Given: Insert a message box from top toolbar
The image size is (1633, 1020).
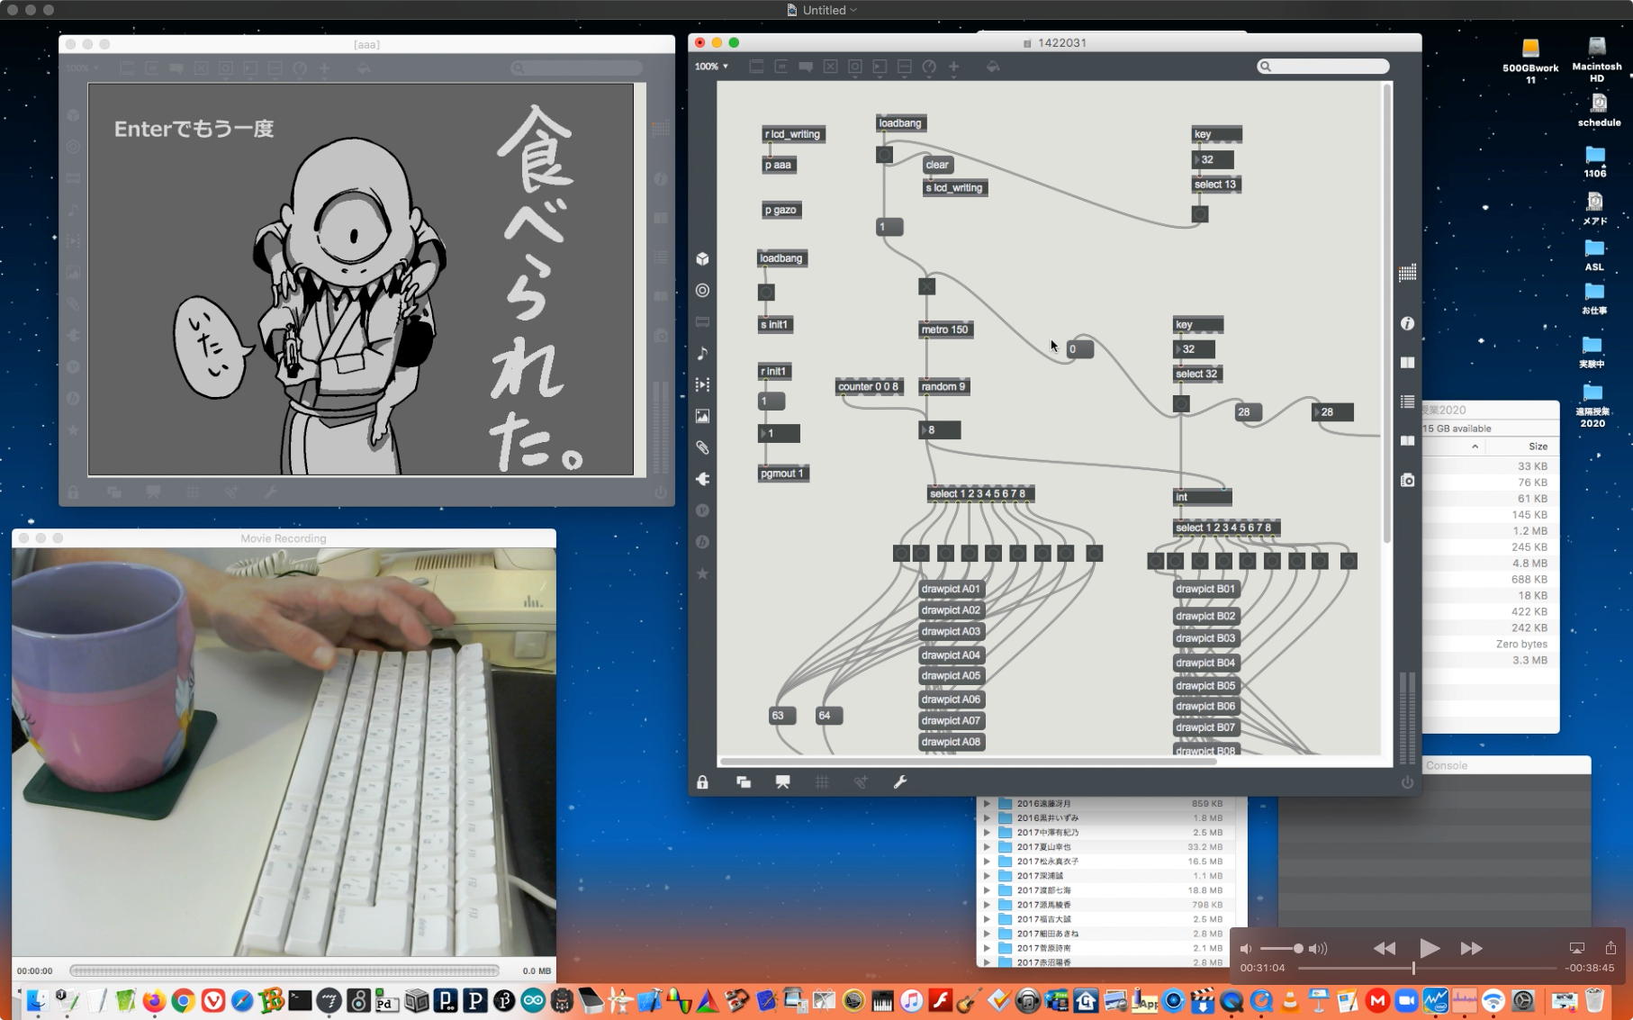Looking at the screenshot, I should 781,67.
